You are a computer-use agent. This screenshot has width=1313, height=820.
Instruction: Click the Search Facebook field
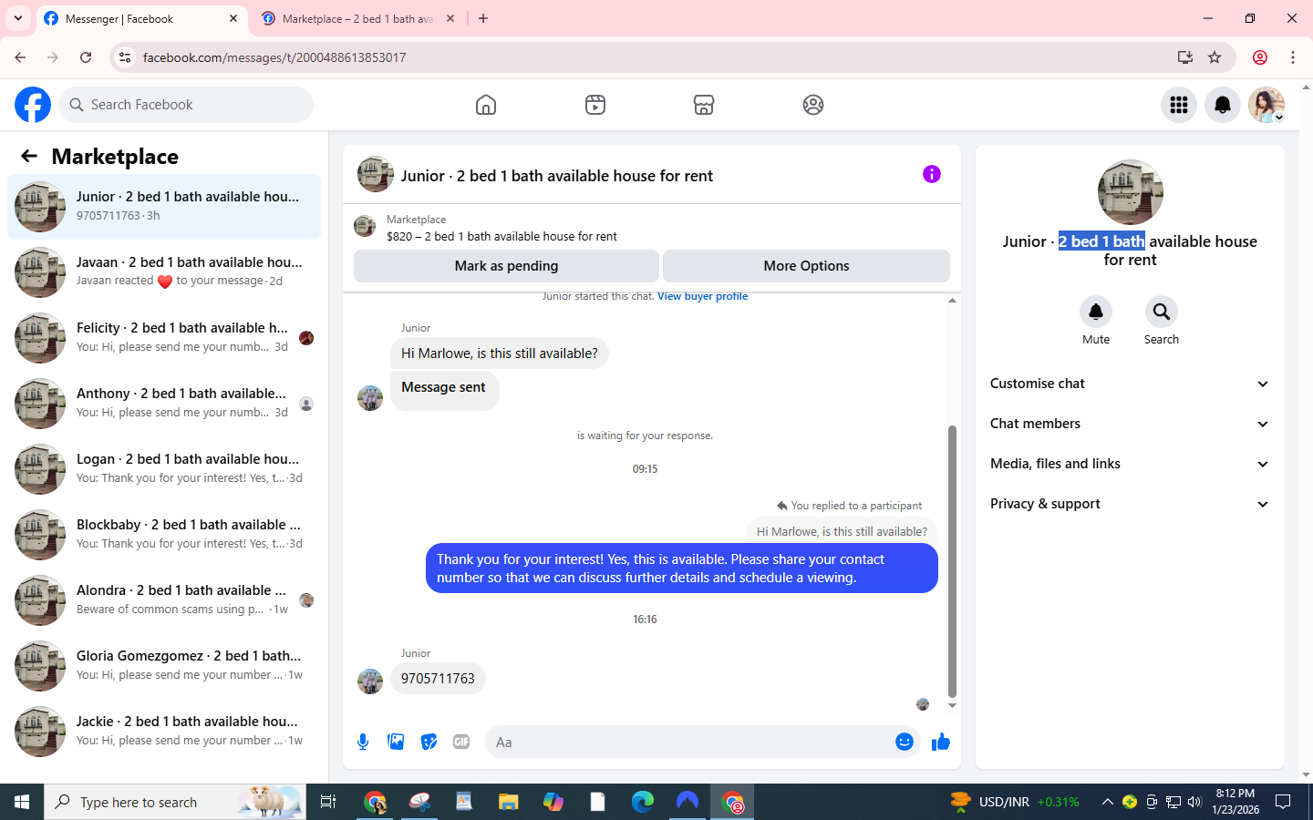pos(186,105)
